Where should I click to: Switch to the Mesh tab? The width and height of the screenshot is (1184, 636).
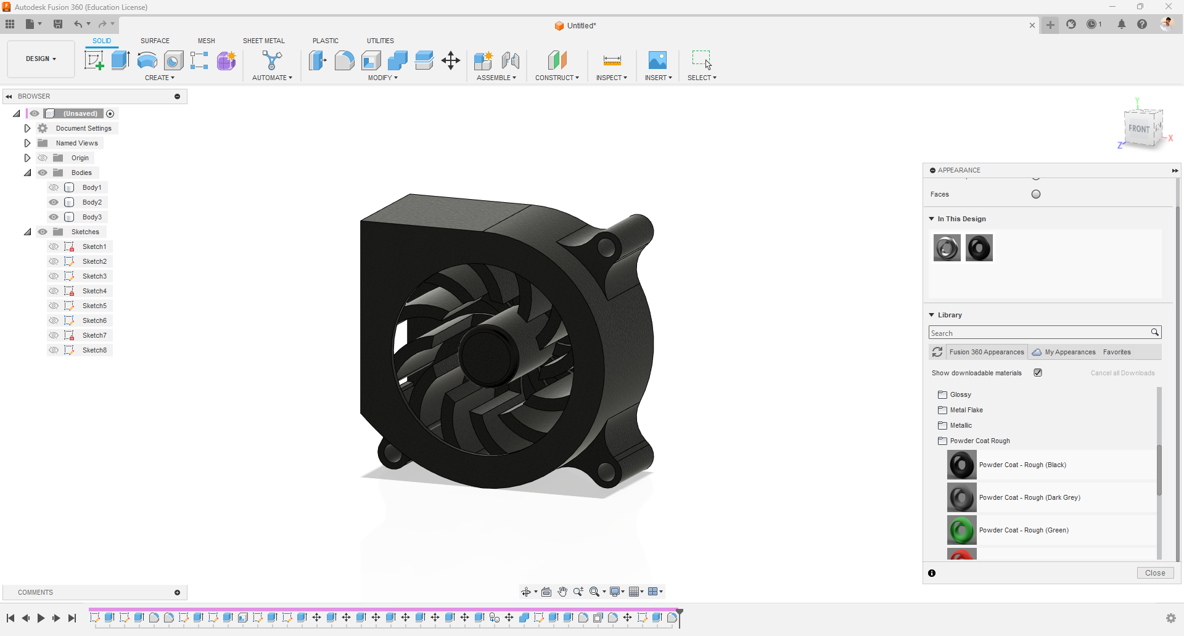(207, 41)
